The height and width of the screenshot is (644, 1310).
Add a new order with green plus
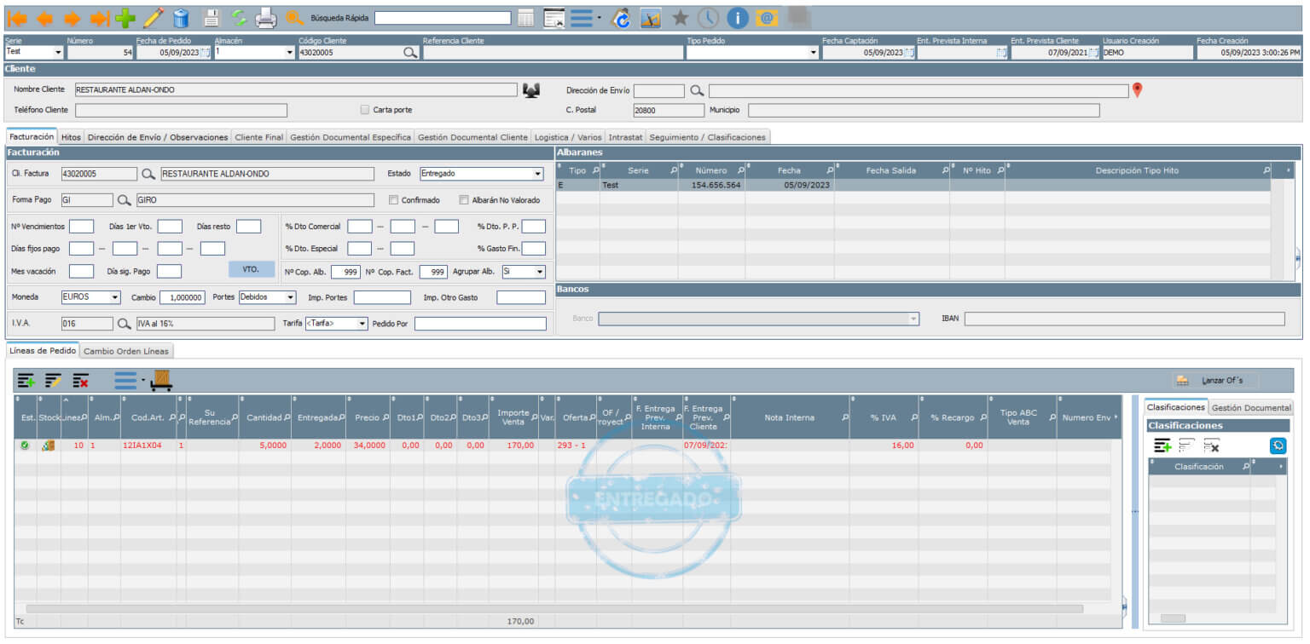coord(125,17)
